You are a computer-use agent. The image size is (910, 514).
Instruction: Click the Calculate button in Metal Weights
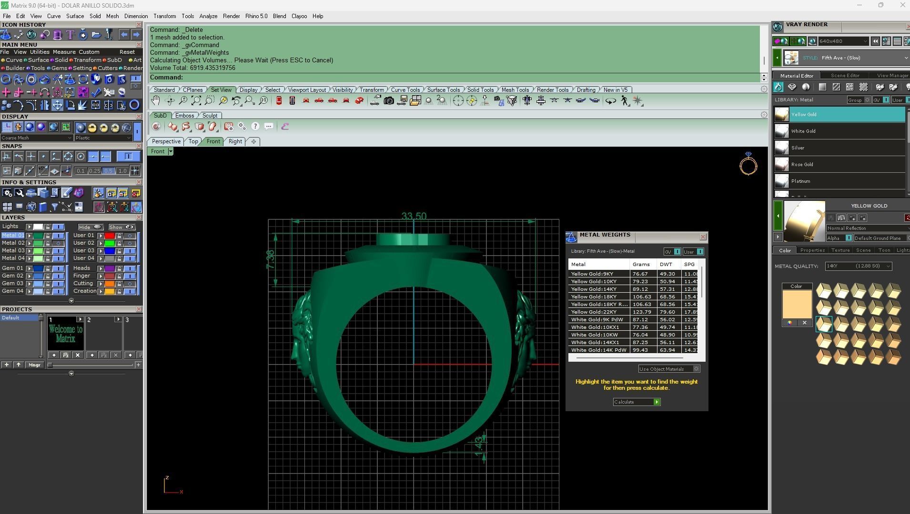637,402
